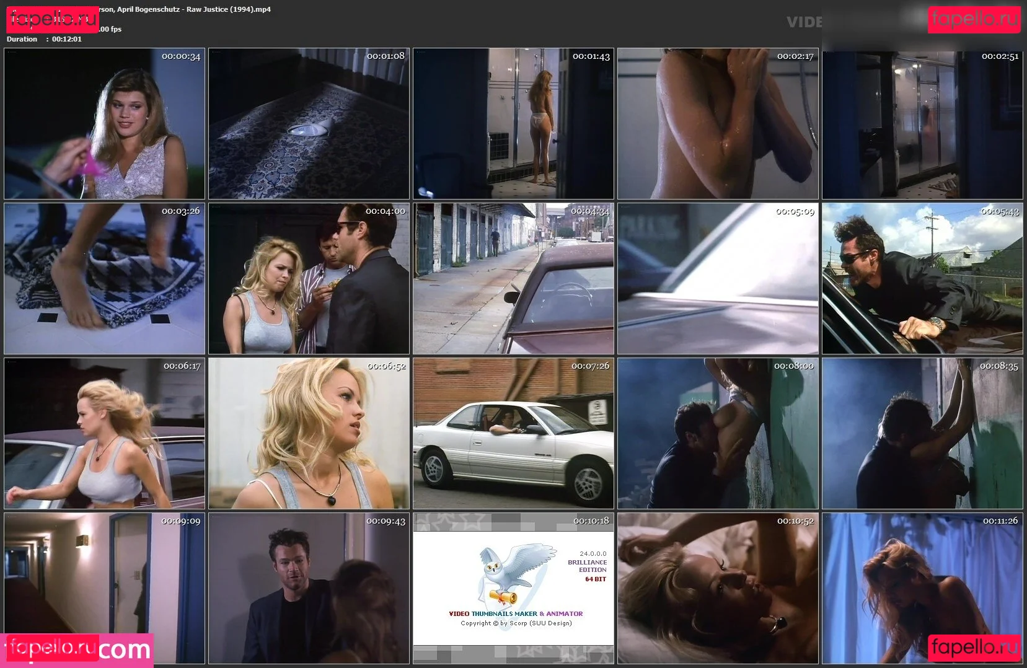
Task: Select the frame at 00:01:08
Action: pos(309,123)
